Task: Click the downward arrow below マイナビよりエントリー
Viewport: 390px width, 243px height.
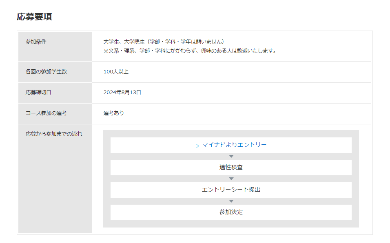Action: click(x=231, y=156)
